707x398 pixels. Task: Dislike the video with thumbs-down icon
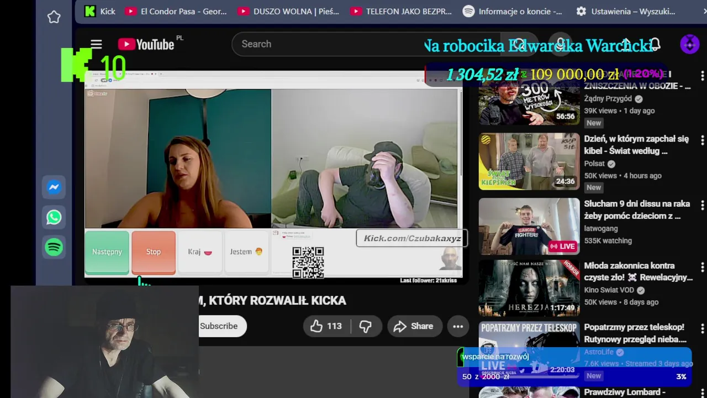pyautogui.click(x=366, y=326)
